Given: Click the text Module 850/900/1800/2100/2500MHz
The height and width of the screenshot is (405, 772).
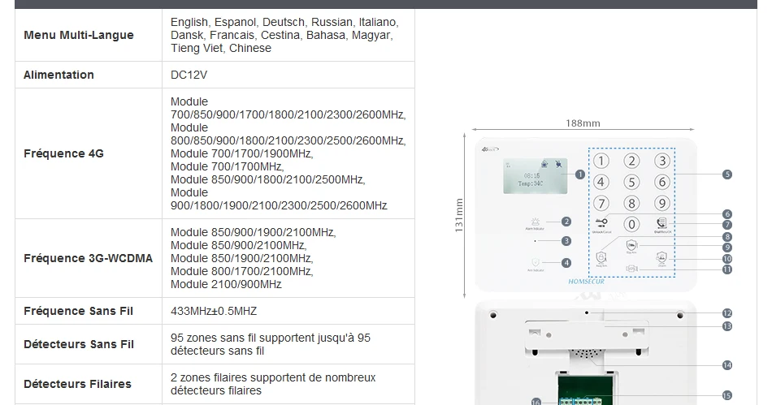Looking at the screenshot, I should (x=268, y=179).
